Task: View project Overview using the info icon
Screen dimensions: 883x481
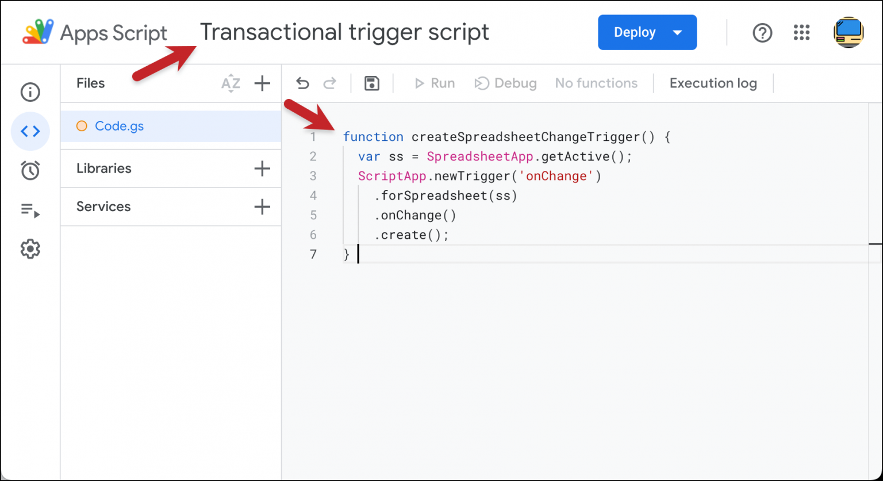Action: point(30,92)
